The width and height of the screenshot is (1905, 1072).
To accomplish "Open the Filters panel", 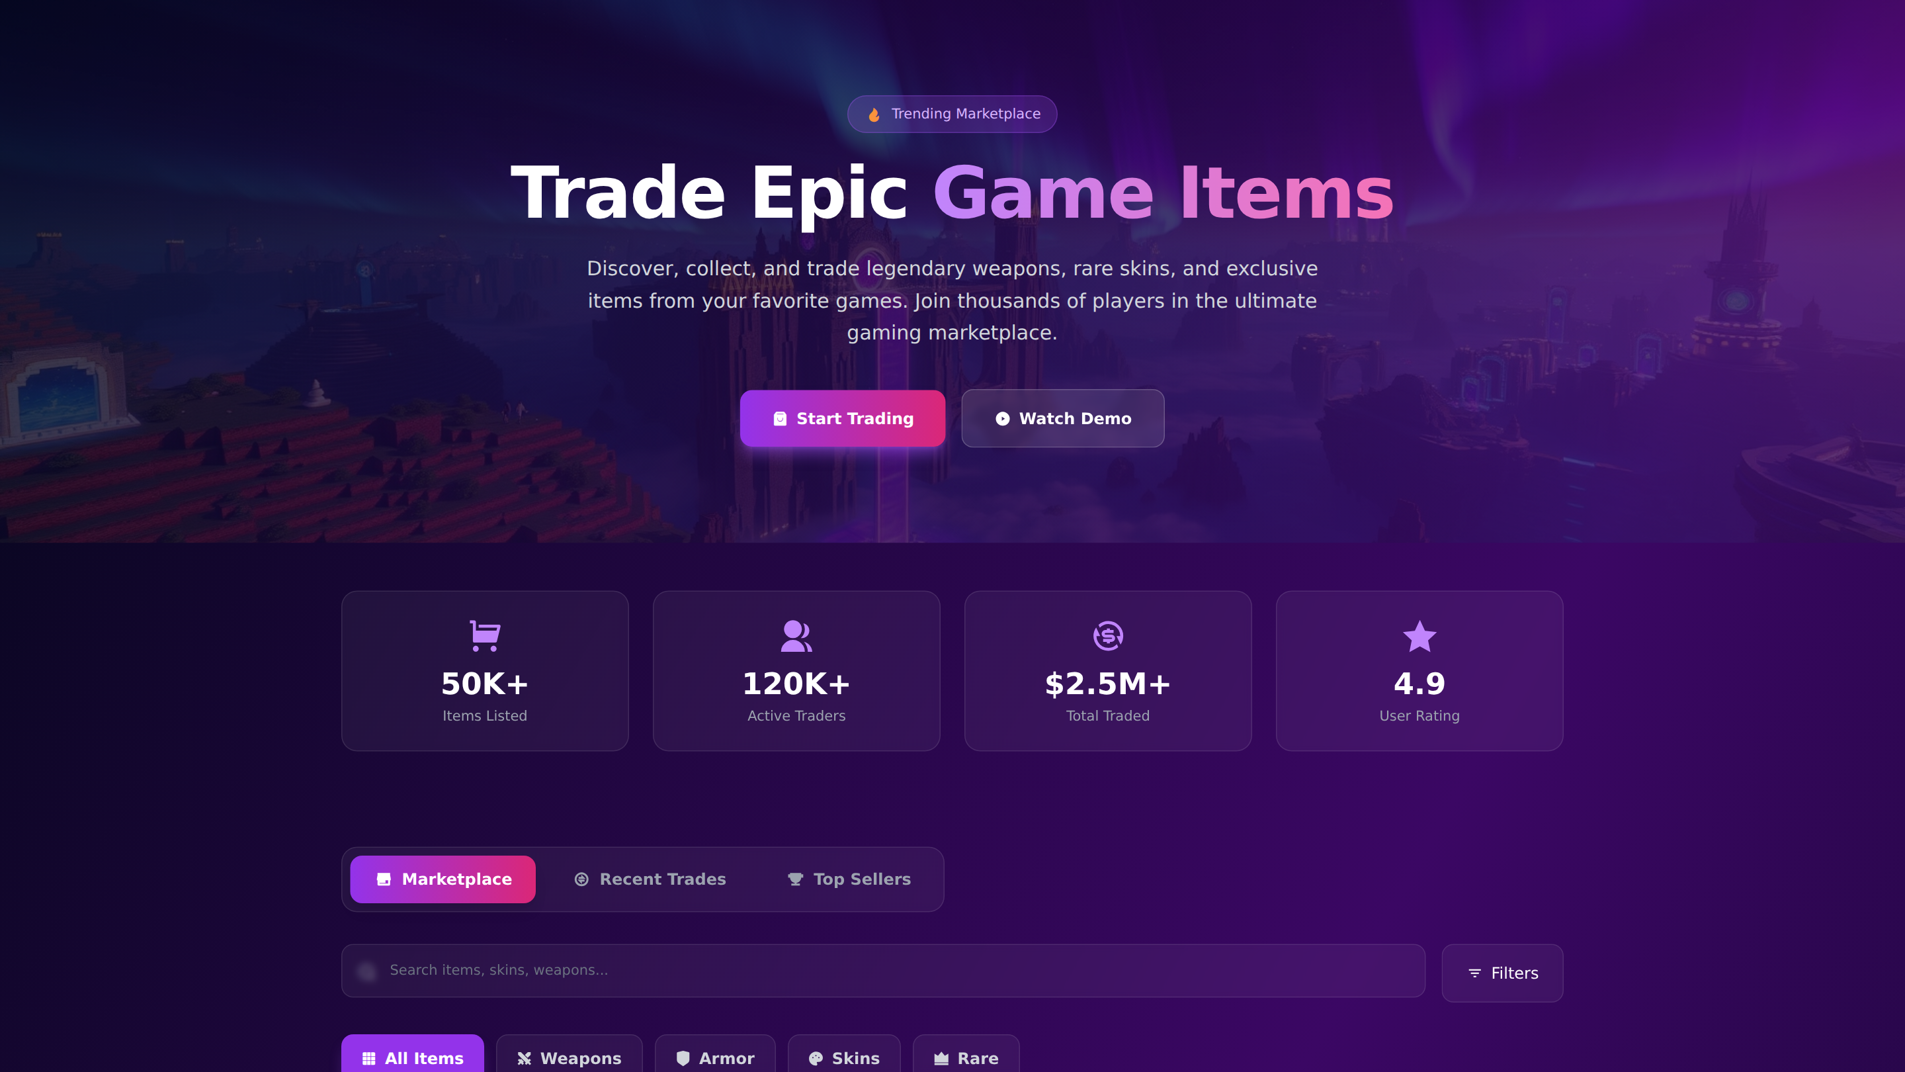I will point(1502,973).
